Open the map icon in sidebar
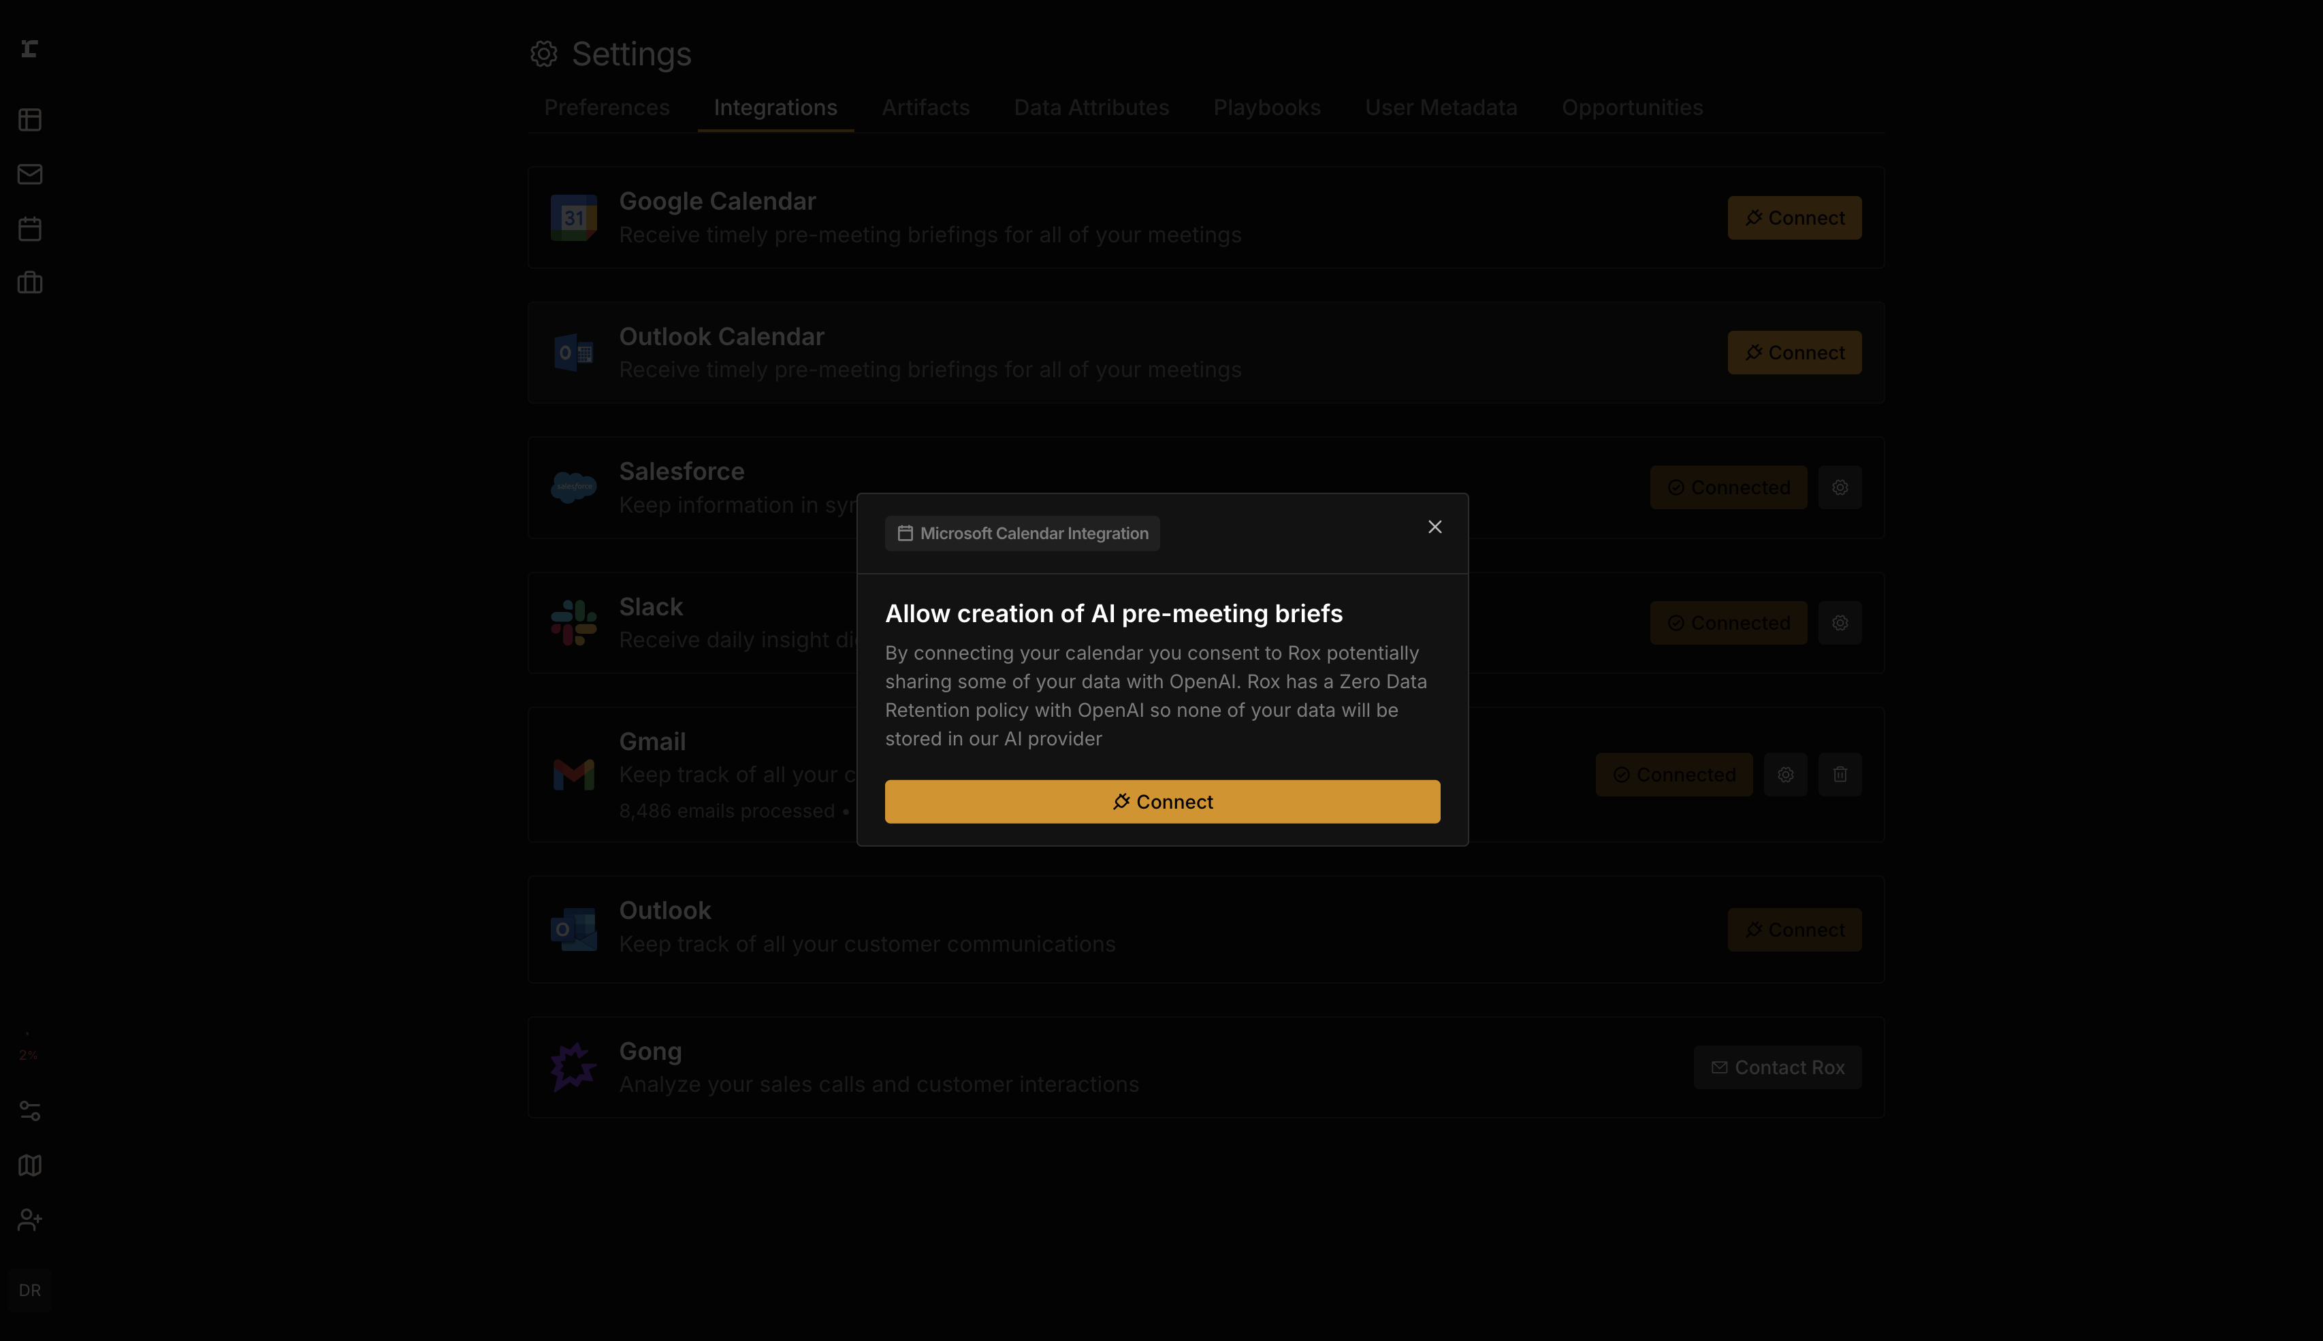The width and height of the screenshot is (2323, 1341). (29, 1165)
